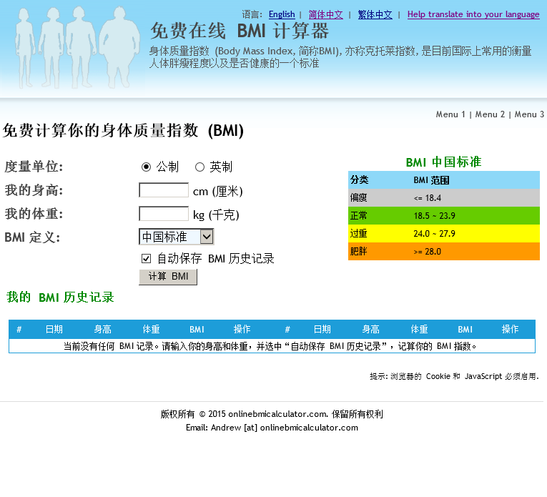The height and width of the screenshot is (497, 547).
Task: Focus the weight kg input field
Action: 164,214
